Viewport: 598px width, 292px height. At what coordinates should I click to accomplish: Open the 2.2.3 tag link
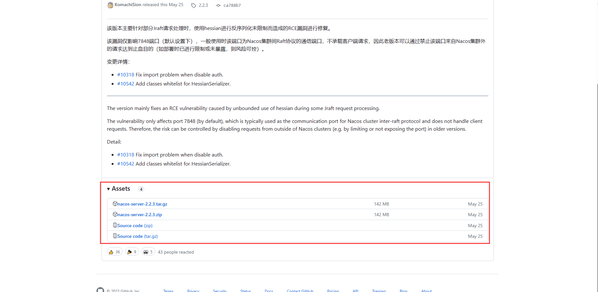point(203,5)
